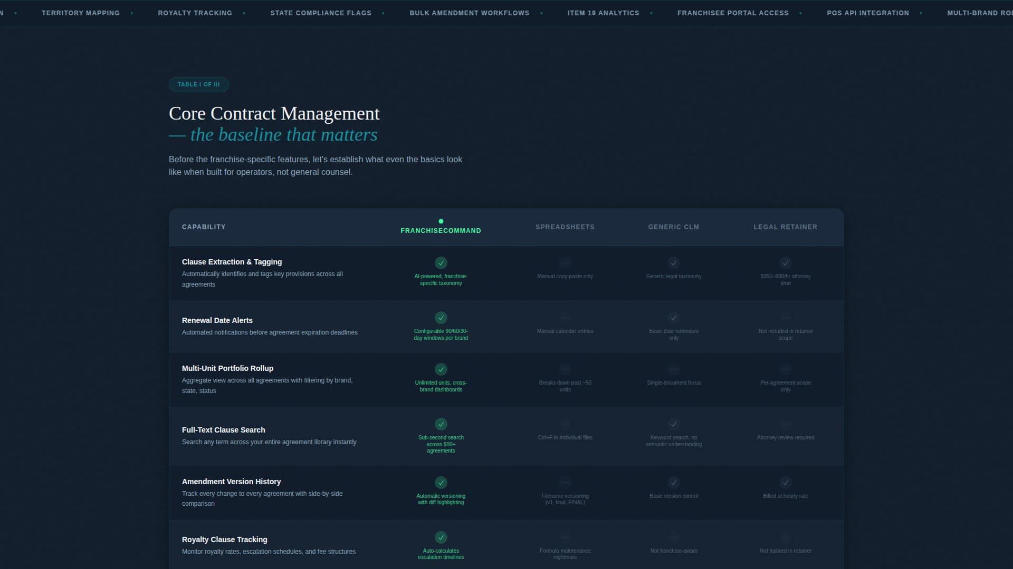Click Spreadsheets dash icon in Full-Text Clause Search row
The height and width of the screenshot is (569, 1013).
565,424
